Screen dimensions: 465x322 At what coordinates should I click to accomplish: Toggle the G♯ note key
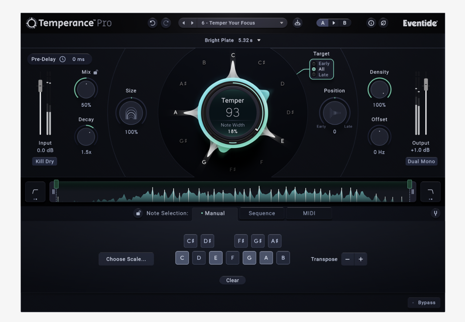[x=258, y=241]
